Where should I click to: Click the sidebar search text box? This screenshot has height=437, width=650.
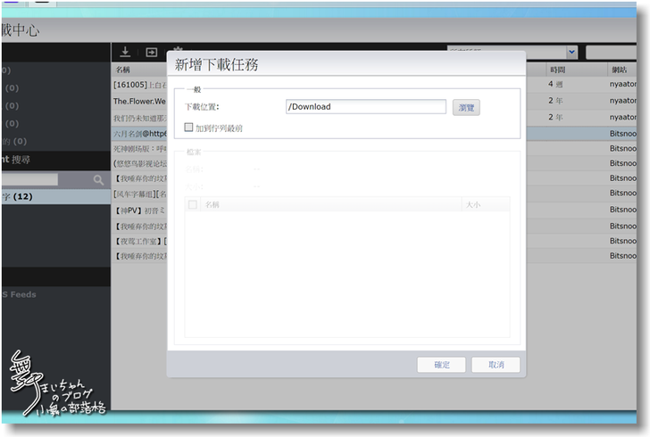coord(29,179)
